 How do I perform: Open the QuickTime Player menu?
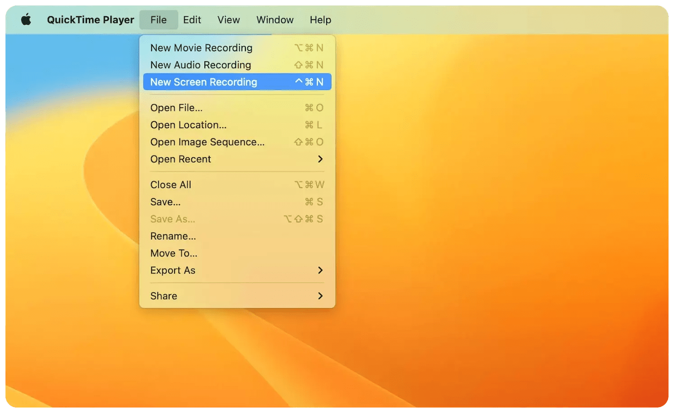90,19
